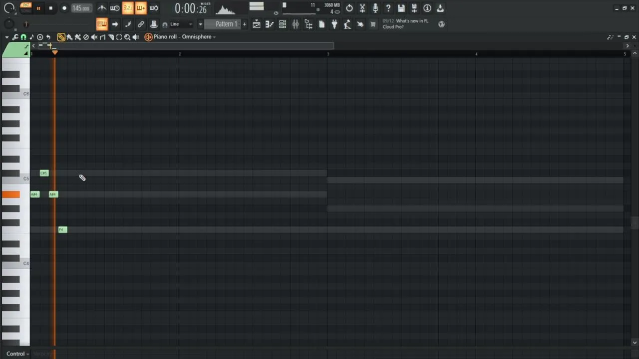Activate the Zoom tool
Image resolution: width=639 pixels, height=359 pixels.
click(x=127, y=37)
